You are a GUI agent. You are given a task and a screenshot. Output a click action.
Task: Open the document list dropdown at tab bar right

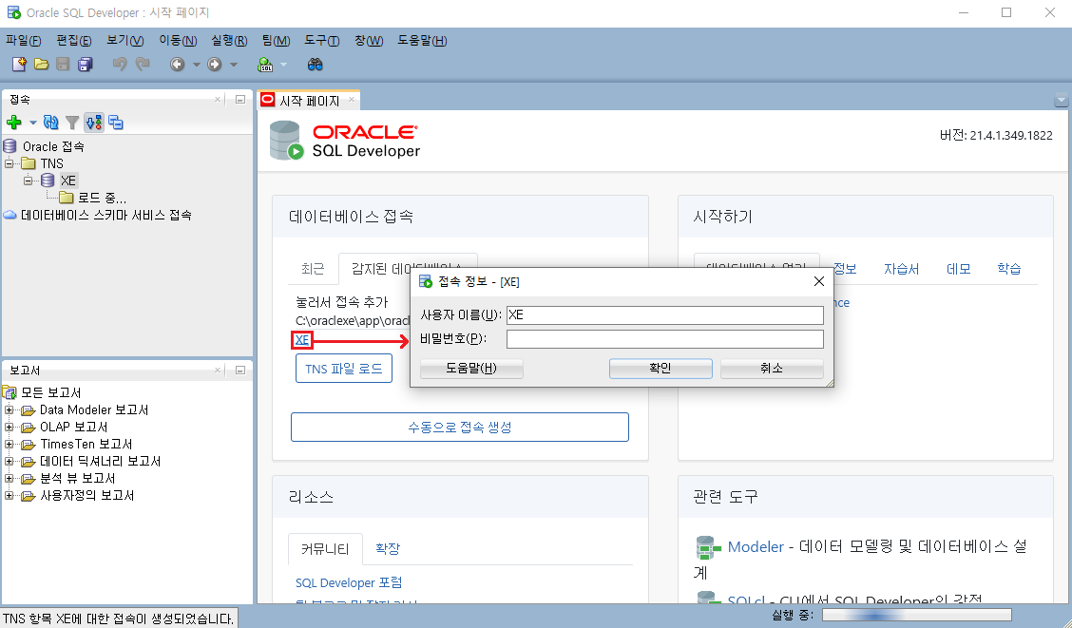coord(1061,101)
